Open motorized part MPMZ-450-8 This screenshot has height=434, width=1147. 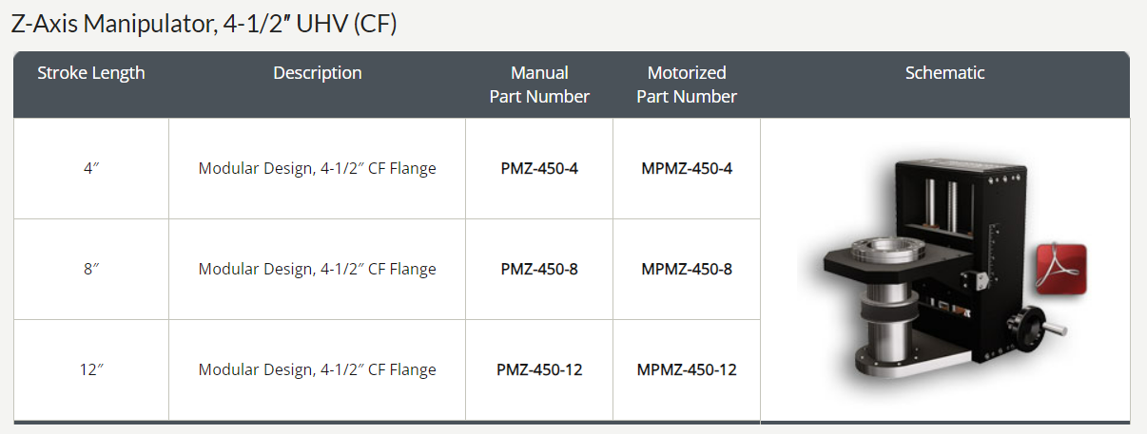[x=687, y=269]
